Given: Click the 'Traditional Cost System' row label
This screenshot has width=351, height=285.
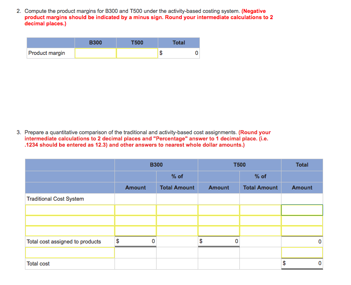Looking at the screenshot, I should (x=55, y=199).
